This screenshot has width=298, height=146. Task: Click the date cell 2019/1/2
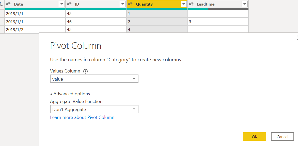pos(35,29)
